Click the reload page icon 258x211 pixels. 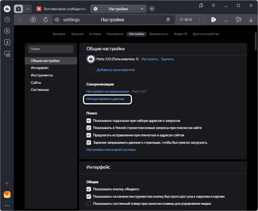click(46, 20)
